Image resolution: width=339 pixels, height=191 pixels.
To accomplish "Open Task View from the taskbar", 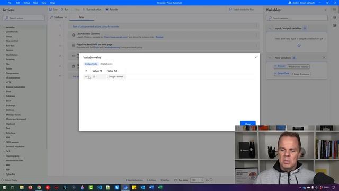I will [13, 187].
